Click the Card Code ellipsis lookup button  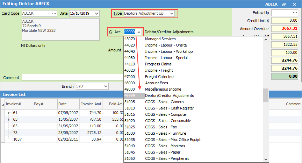click(54, 13)
